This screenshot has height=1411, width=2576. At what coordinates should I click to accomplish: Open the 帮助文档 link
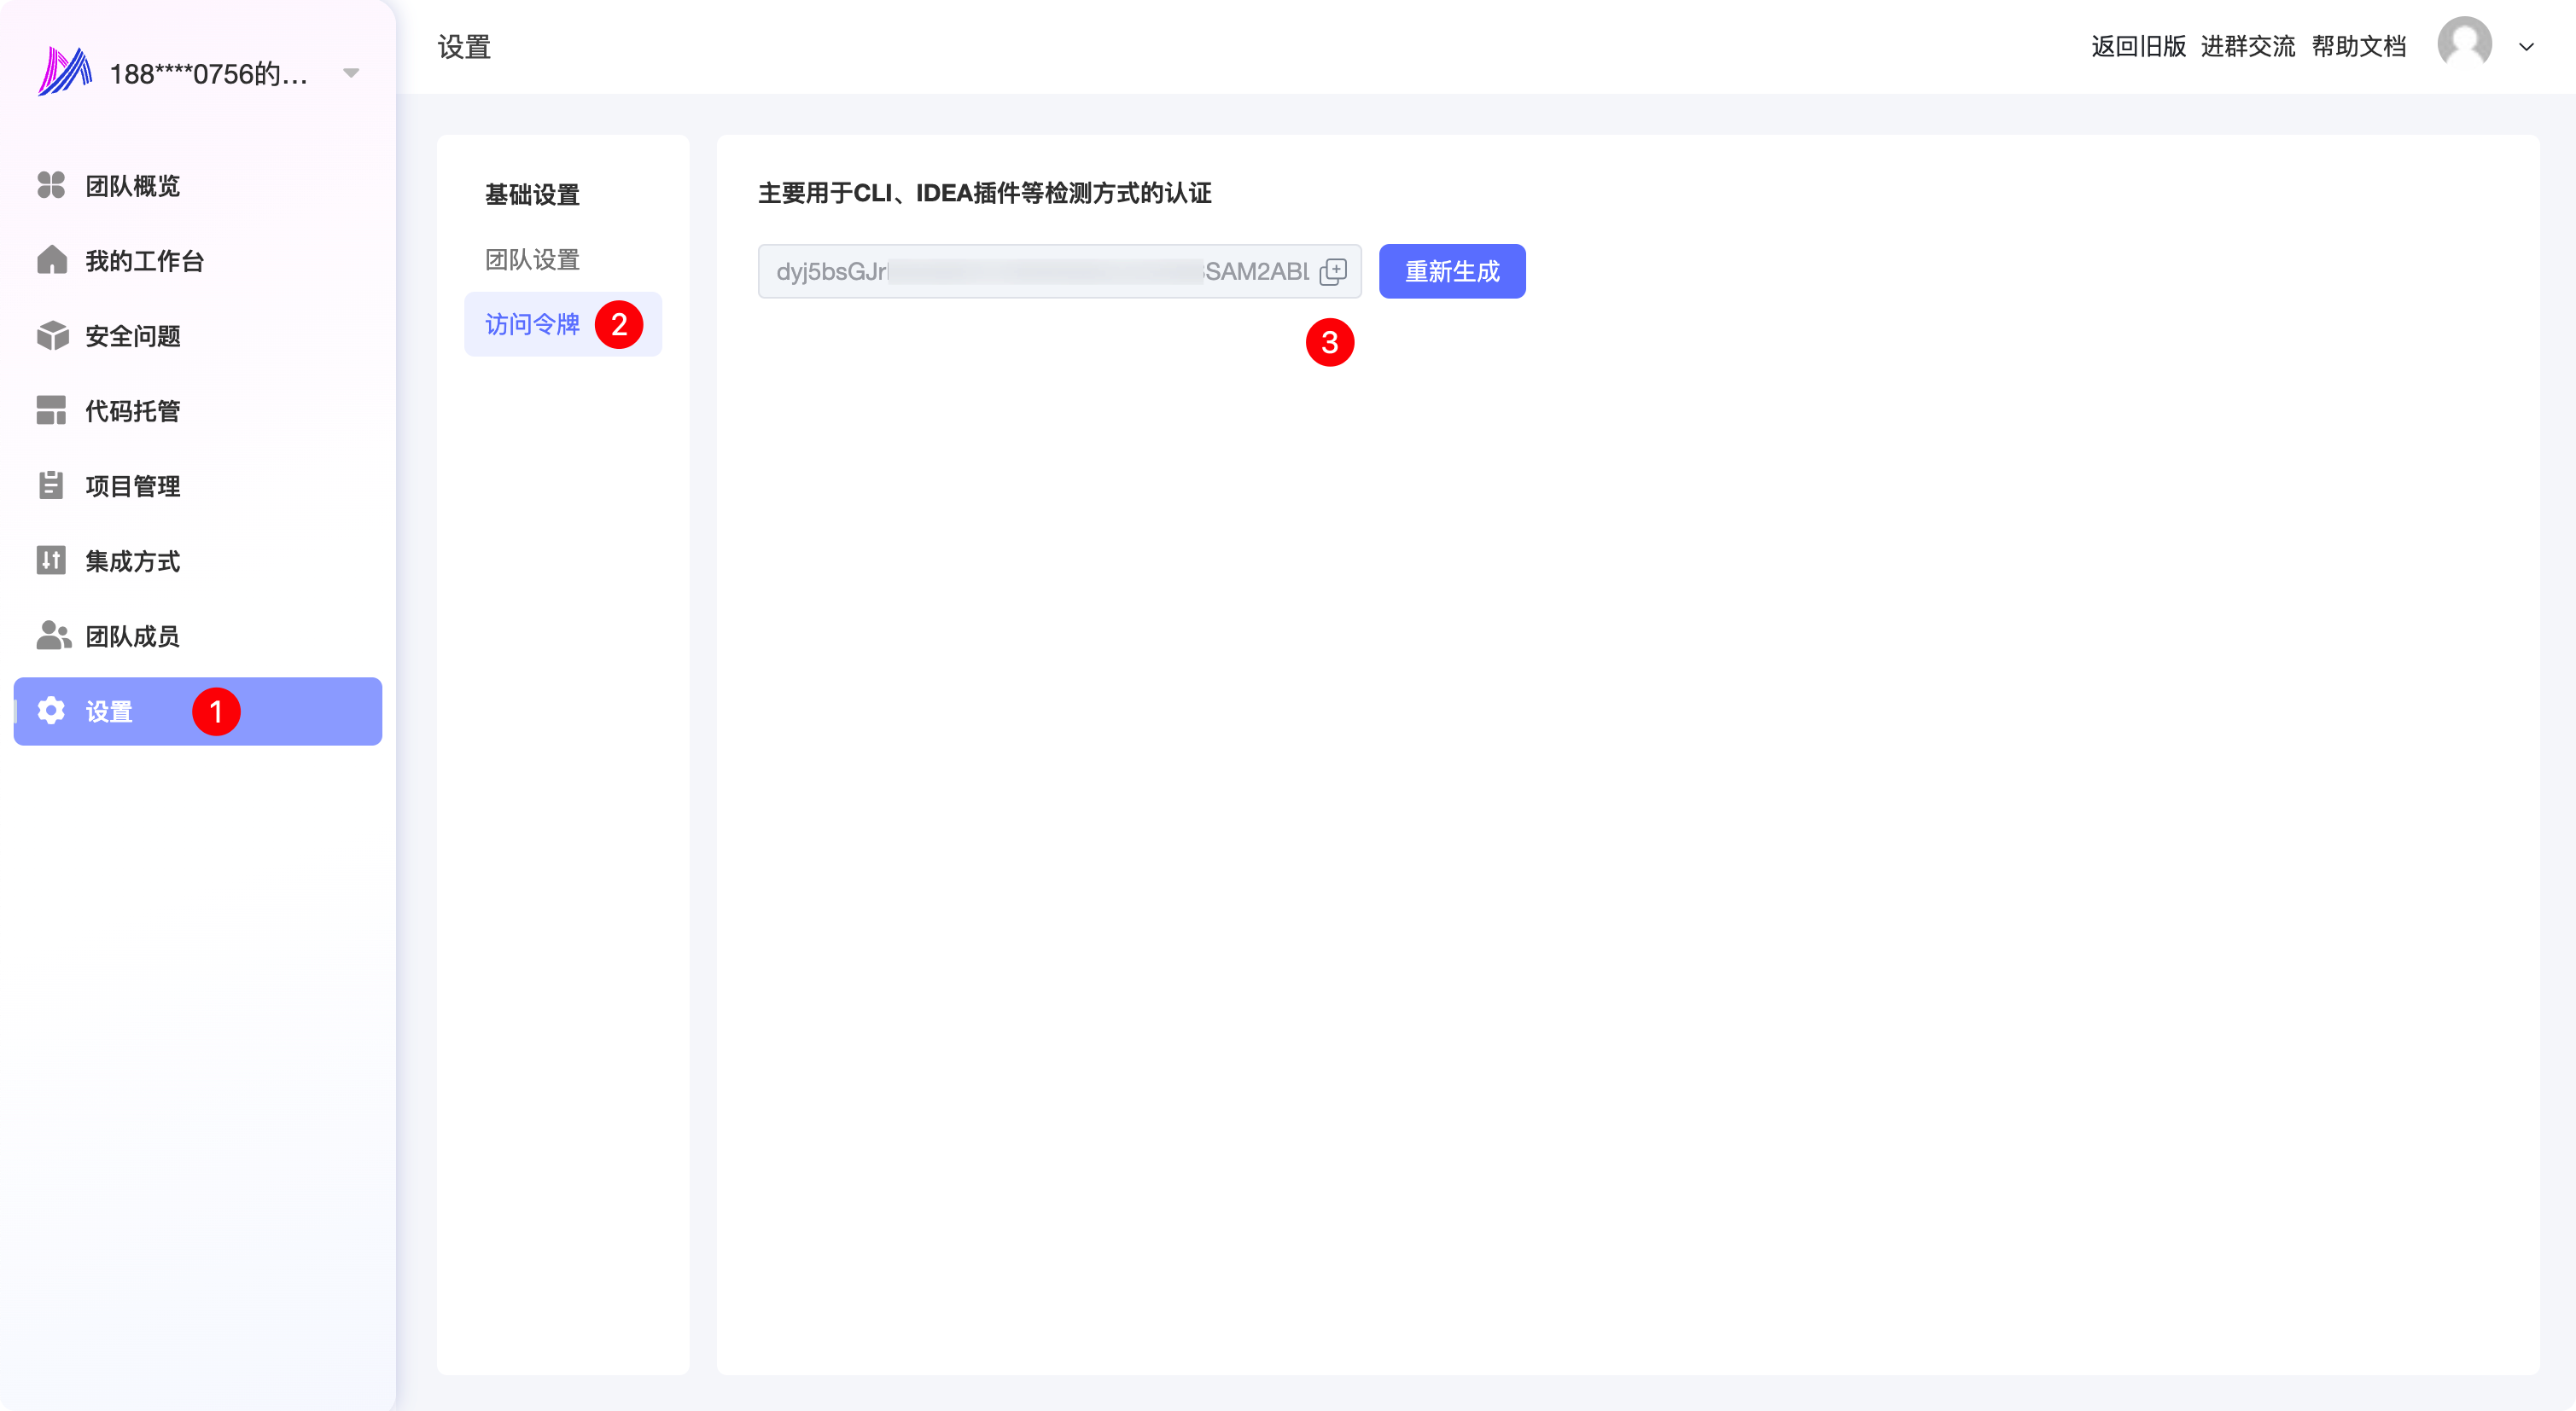coord(2358,47)
